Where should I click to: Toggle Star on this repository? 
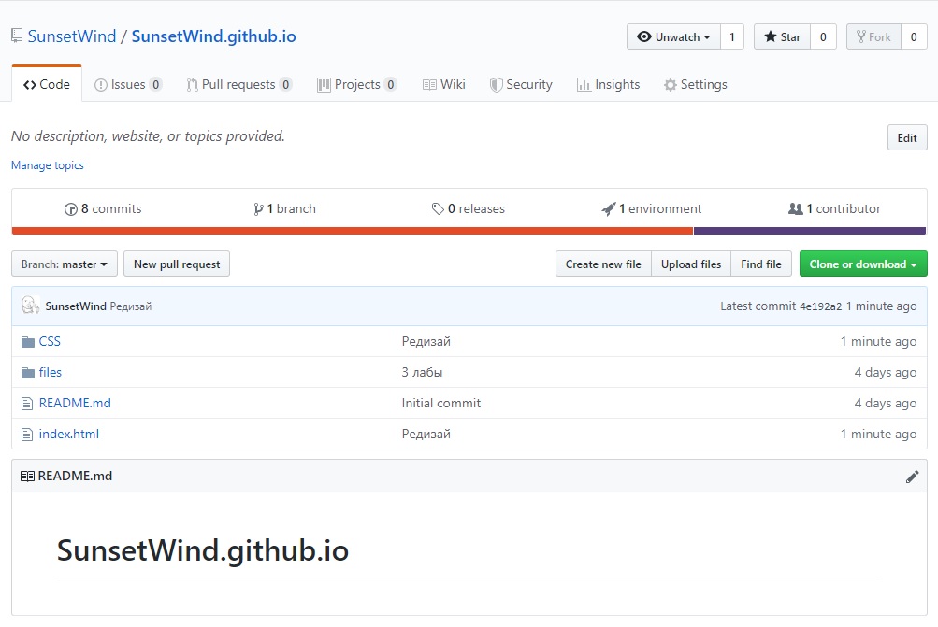[x=782, y=37]
